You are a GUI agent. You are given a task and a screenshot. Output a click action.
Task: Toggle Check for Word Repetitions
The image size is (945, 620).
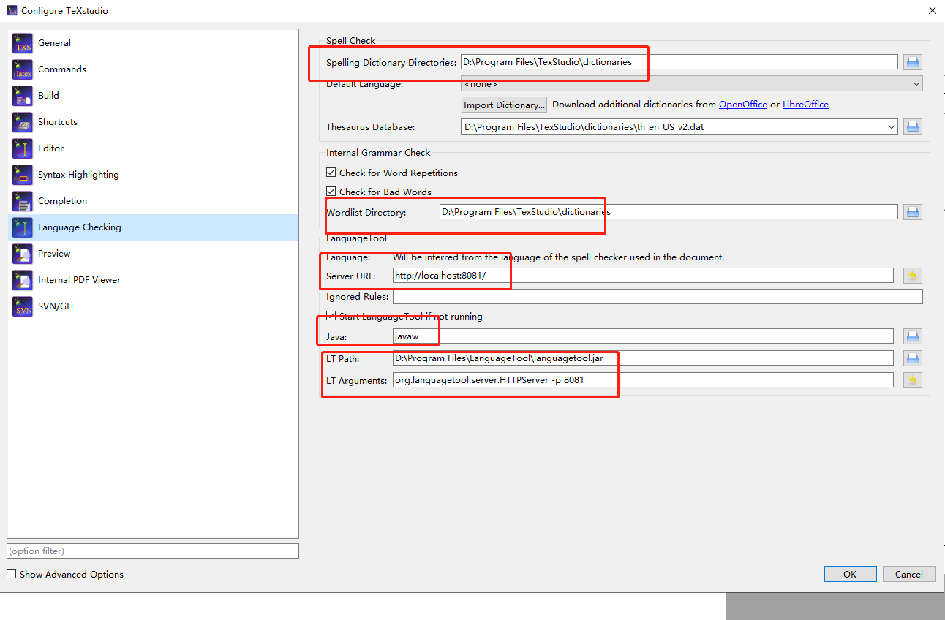pyautogui.click(x=331, y=173)
